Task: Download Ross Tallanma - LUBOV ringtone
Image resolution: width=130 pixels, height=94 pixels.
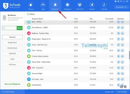Action: (x=122, y=28)
